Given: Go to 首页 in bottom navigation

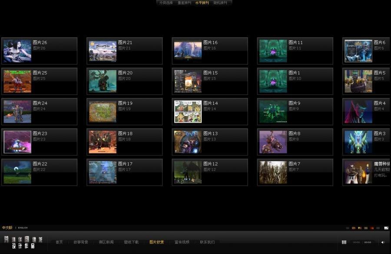Looking at the screenshot, I should click(x=59, y=242).
